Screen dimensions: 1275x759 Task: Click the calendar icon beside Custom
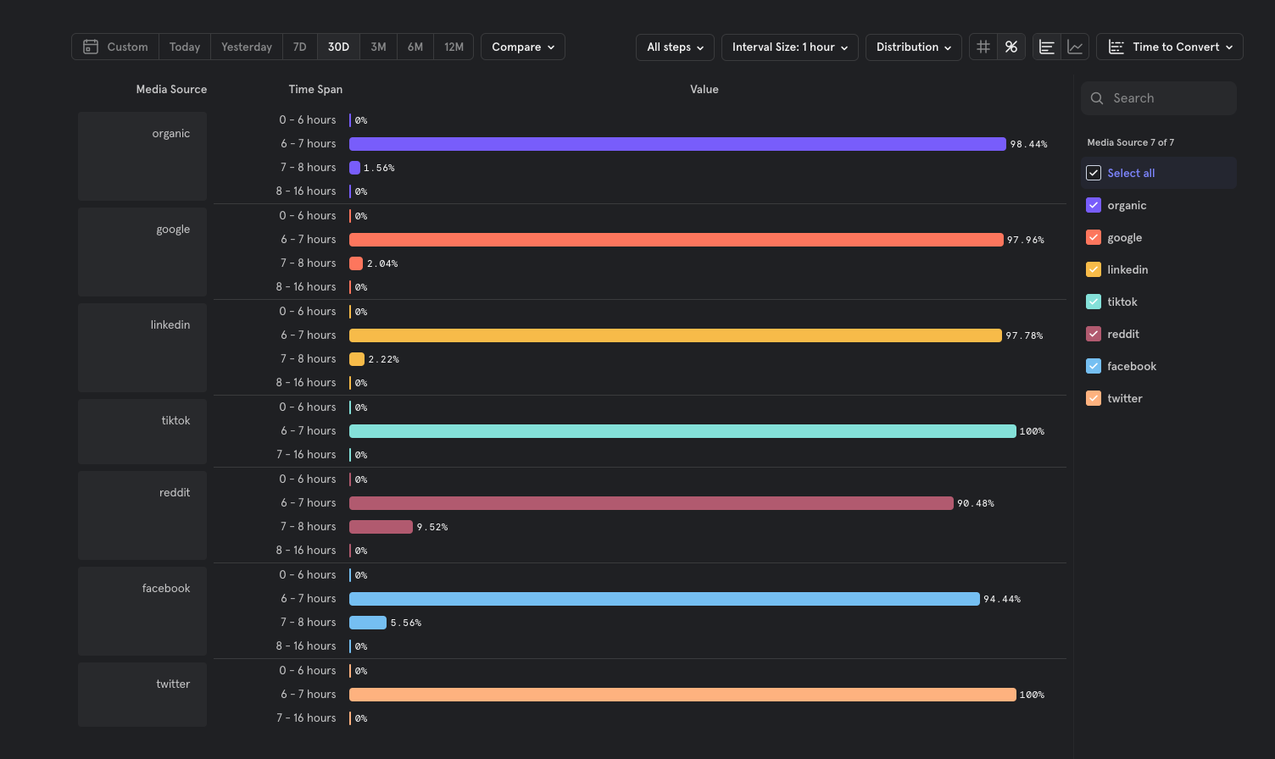point(91,47)
